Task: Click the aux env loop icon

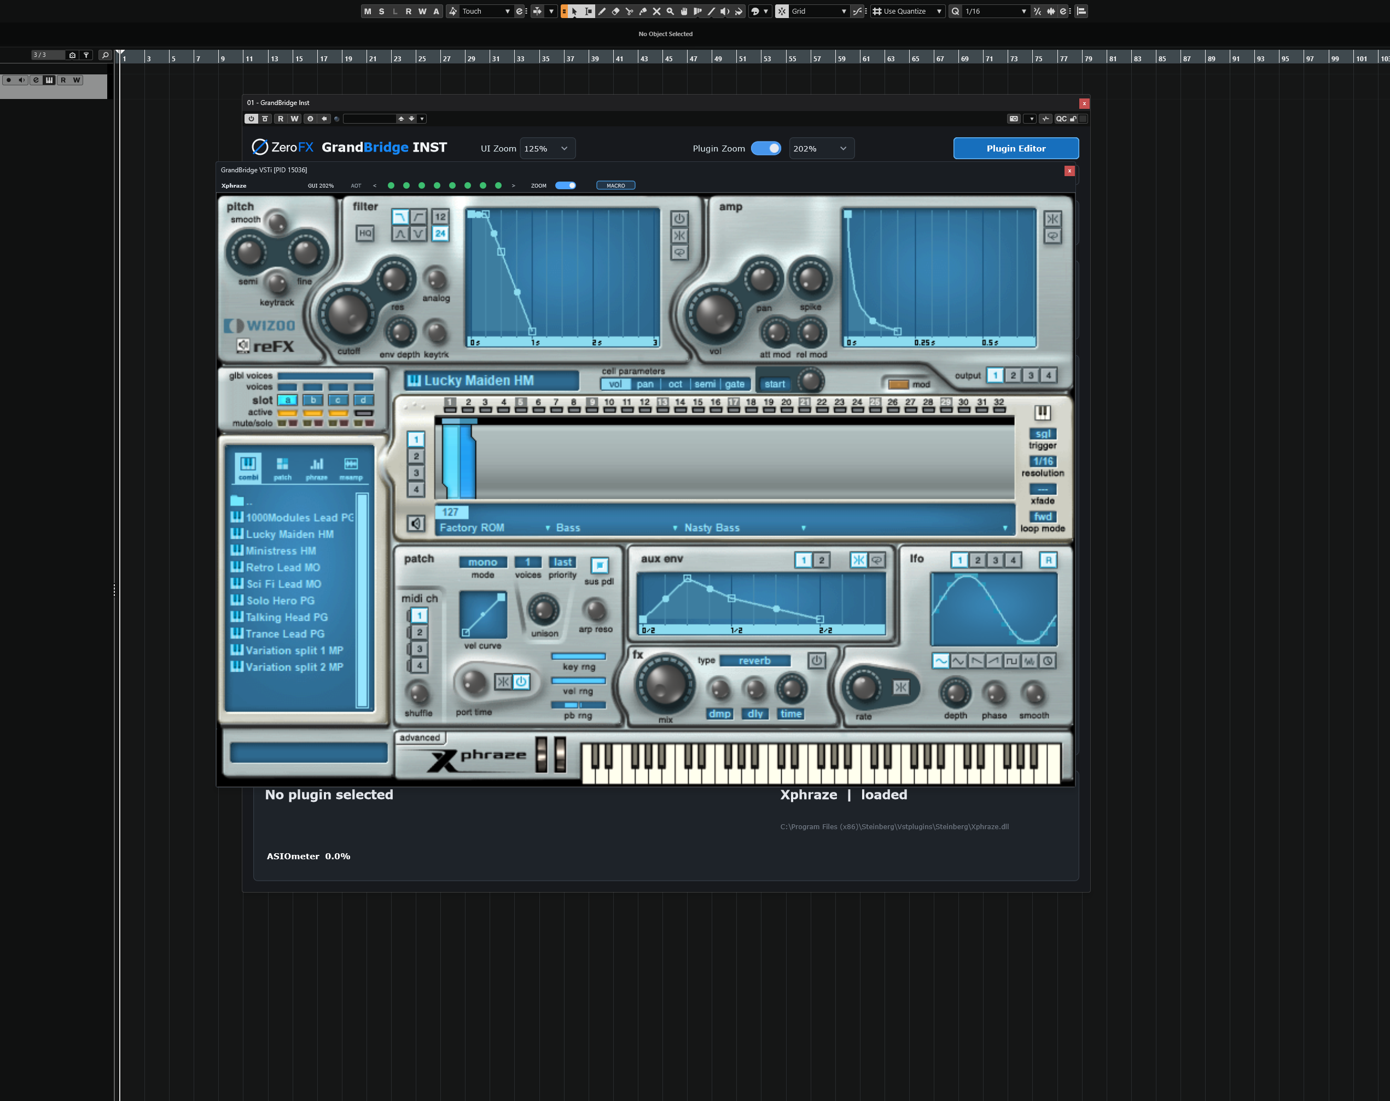Action: 877,560
